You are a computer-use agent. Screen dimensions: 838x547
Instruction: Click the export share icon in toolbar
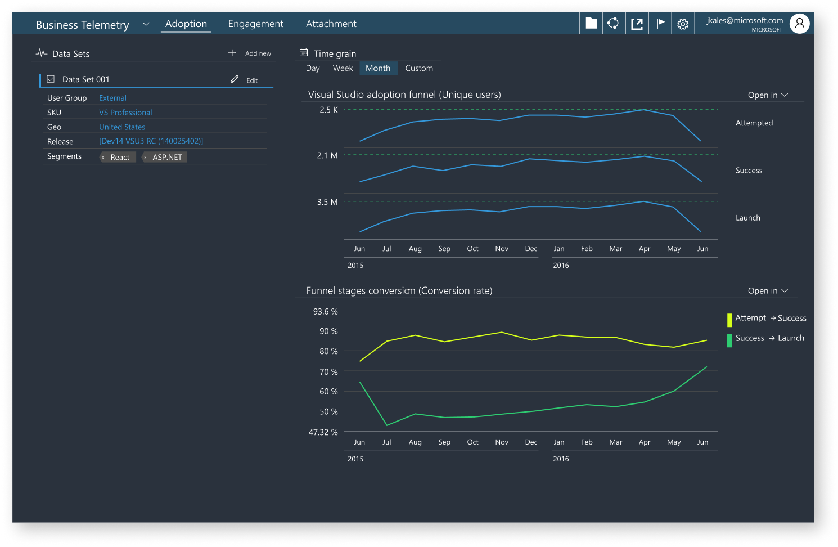(x=637, y=24)
